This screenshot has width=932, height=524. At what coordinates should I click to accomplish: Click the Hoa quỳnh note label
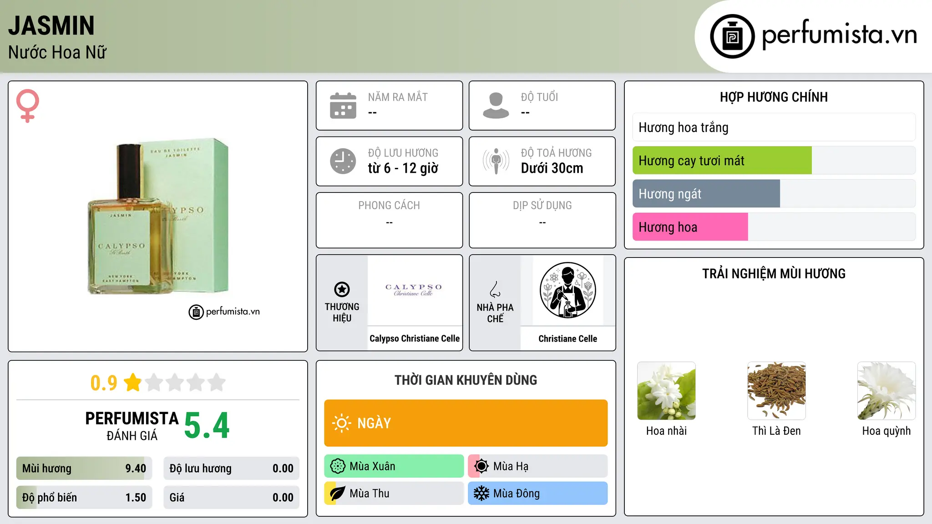pyautogui.click(x=886, y=431)
